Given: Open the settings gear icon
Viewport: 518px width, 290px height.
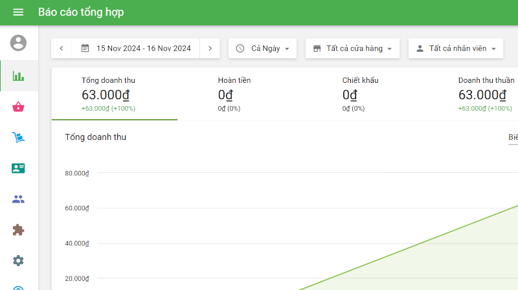Looking at the screenshot, I should [18, 260].
